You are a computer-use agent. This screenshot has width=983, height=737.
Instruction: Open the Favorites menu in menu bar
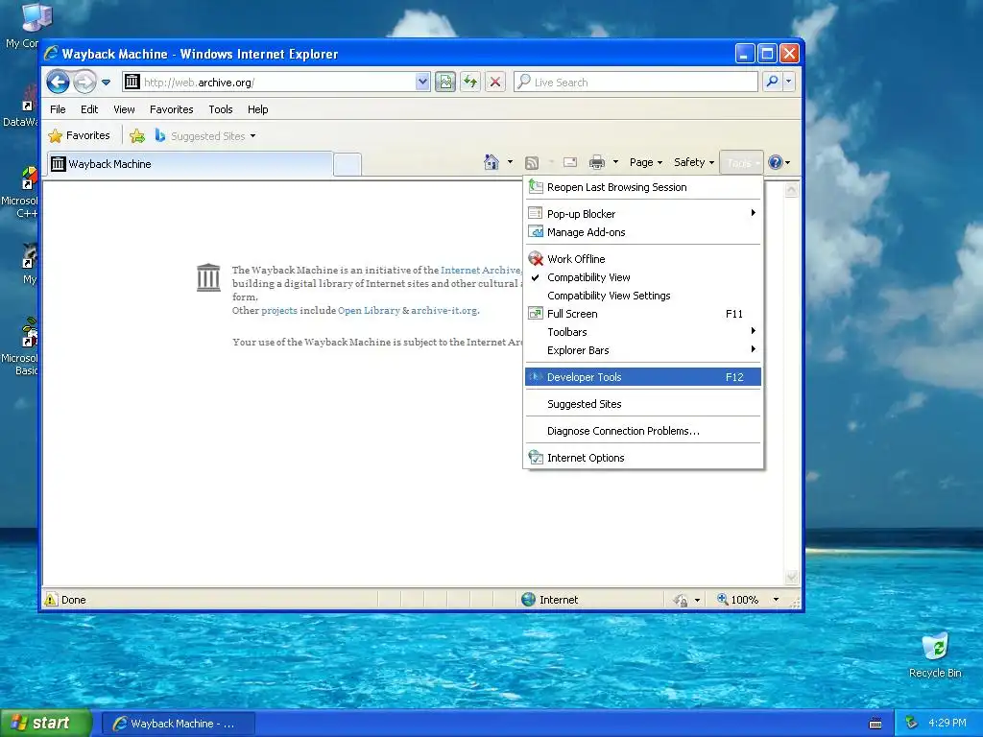click(x=171, y=109)
